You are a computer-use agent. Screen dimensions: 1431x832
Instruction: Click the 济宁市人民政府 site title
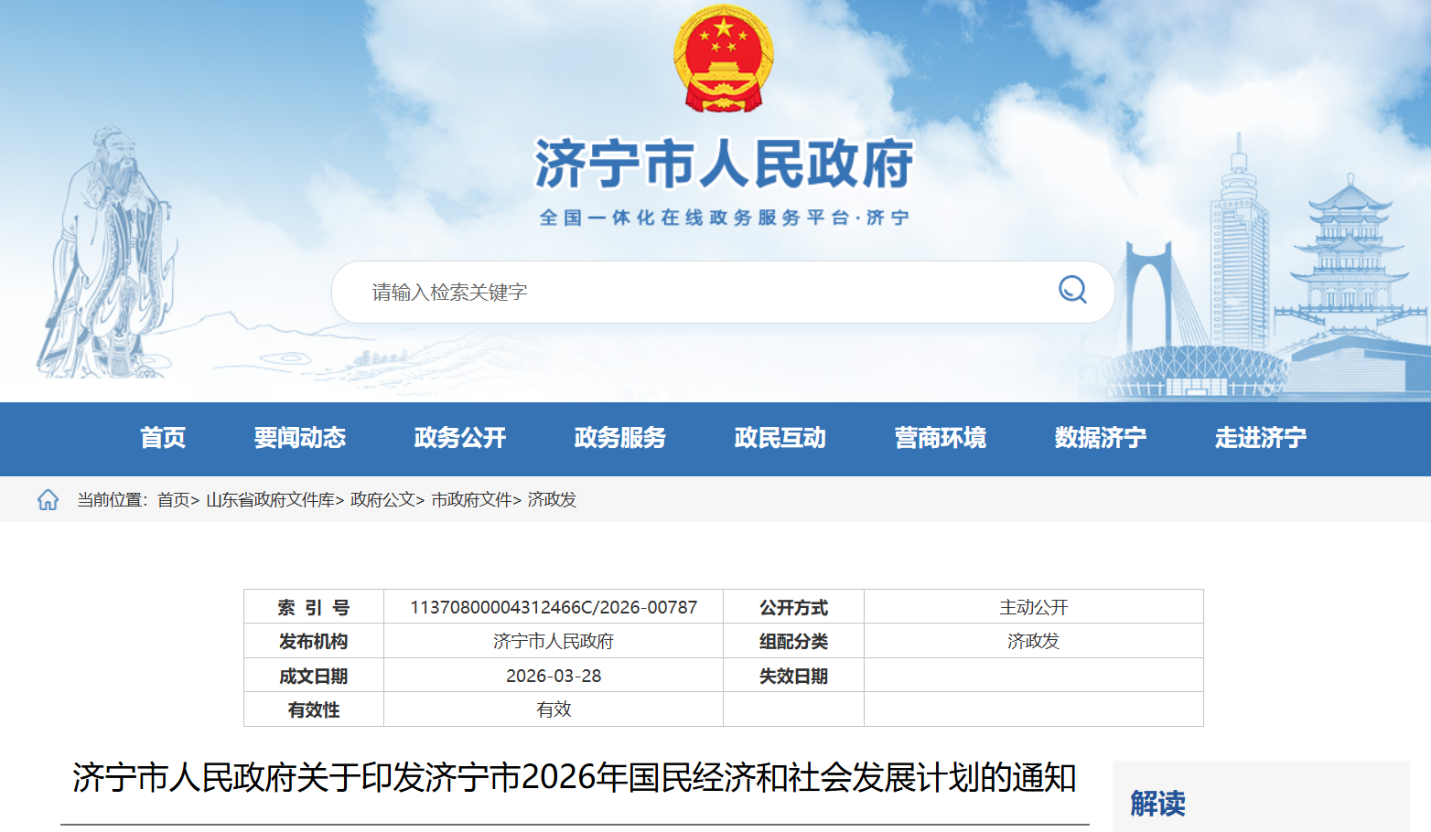[x=724, y=165]
